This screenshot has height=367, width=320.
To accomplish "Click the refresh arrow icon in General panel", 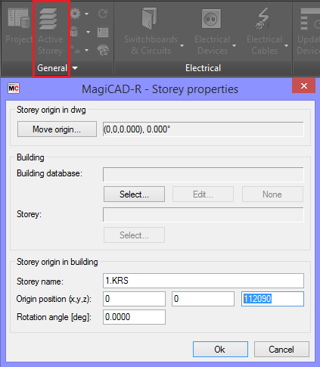I will [x=103, y=14].
